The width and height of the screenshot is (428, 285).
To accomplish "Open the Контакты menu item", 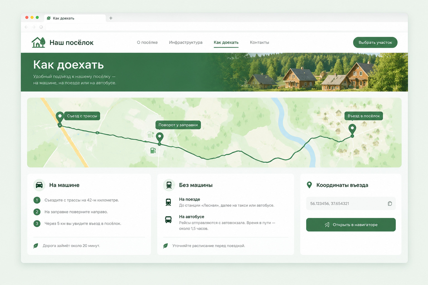I will pyautogui.click(x=259, y=42).
